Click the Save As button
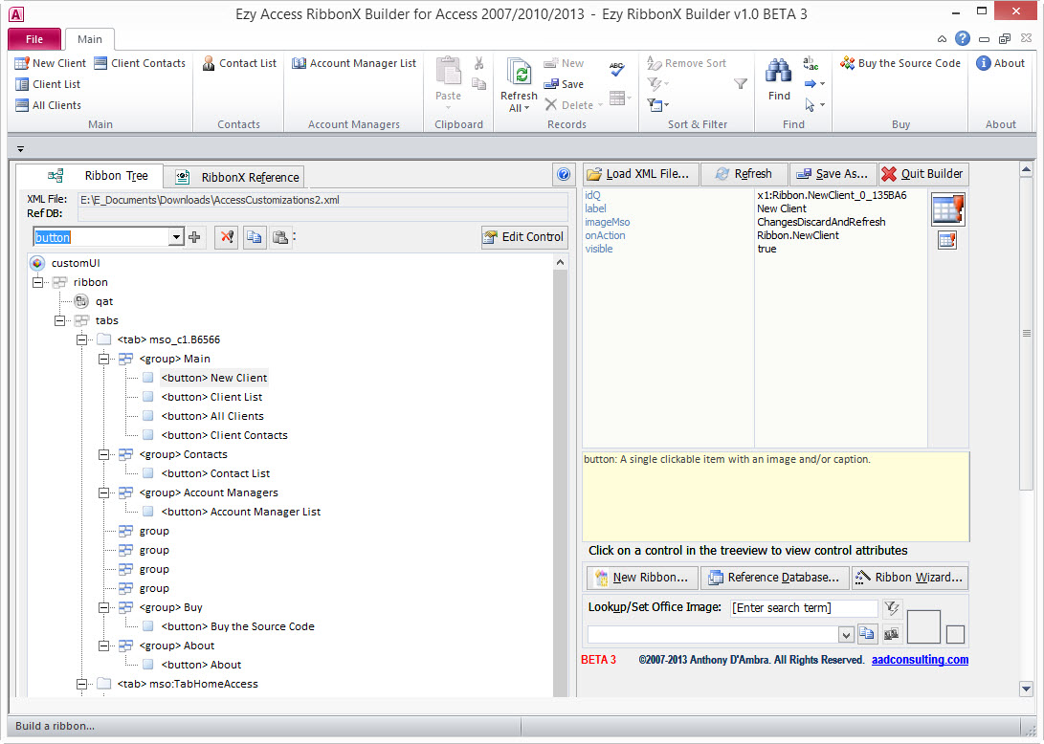Viewport: 1044px width, 744px height. point(833,174)
